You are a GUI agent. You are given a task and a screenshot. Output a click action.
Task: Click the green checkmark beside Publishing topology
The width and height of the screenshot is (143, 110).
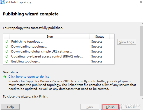(7, 42)
